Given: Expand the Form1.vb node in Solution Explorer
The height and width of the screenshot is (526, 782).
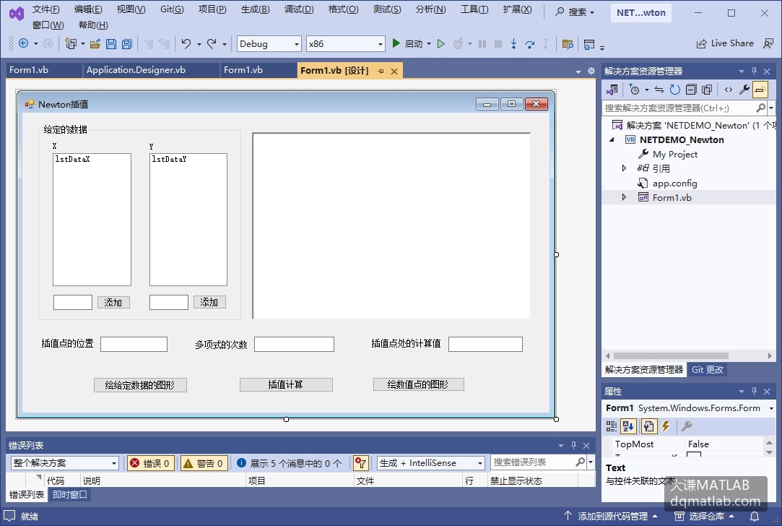Looking at the screenshot, I should coord(624,197).
